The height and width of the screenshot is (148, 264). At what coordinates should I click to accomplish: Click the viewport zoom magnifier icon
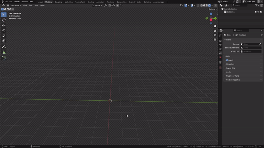click(x=215, y=26)
